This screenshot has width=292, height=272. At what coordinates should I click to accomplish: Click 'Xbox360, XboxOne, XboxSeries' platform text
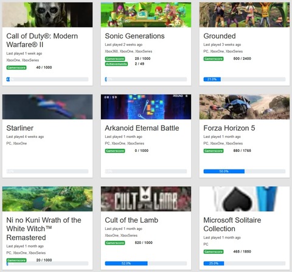(128, 51)
